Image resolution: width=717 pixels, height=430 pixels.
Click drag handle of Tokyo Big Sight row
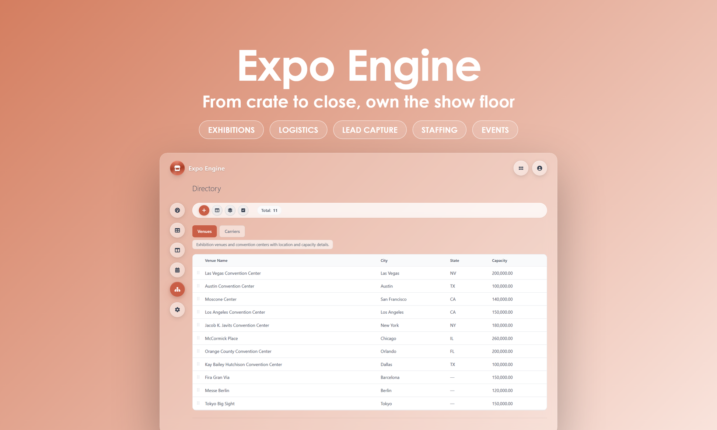coord(198,403)
